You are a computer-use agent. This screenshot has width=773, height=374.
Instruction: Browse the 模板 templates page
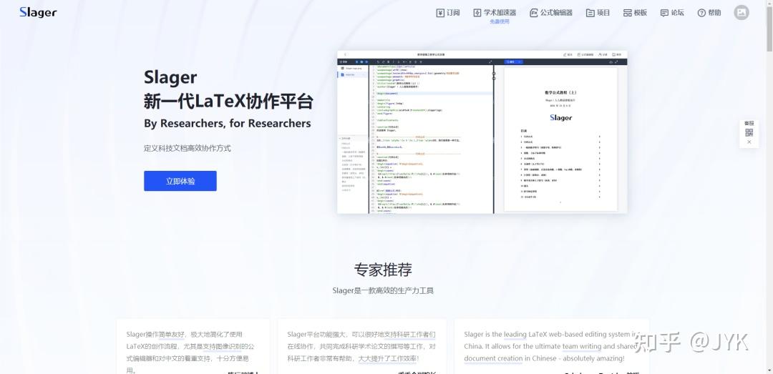pos(635,13)
